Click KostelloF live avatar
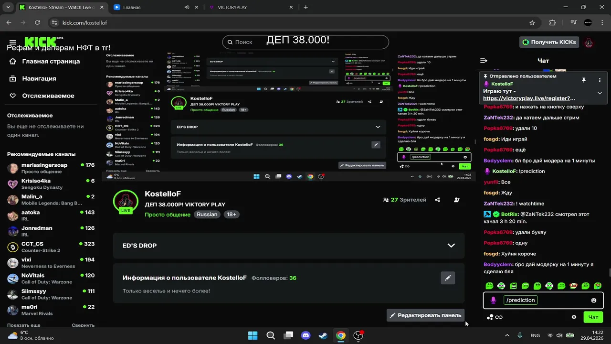Screen dimensions: 611x344 tap(126, 202)
